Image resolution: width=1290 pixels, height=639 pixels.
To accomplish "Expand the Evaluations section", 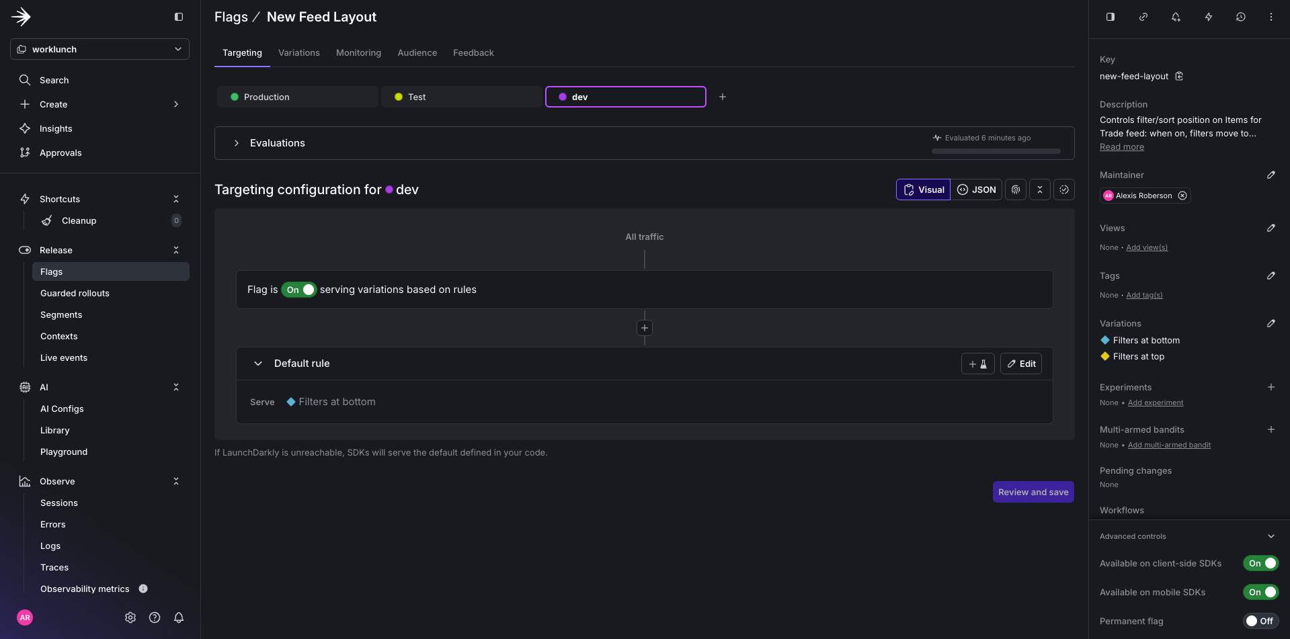I will 236,142.
